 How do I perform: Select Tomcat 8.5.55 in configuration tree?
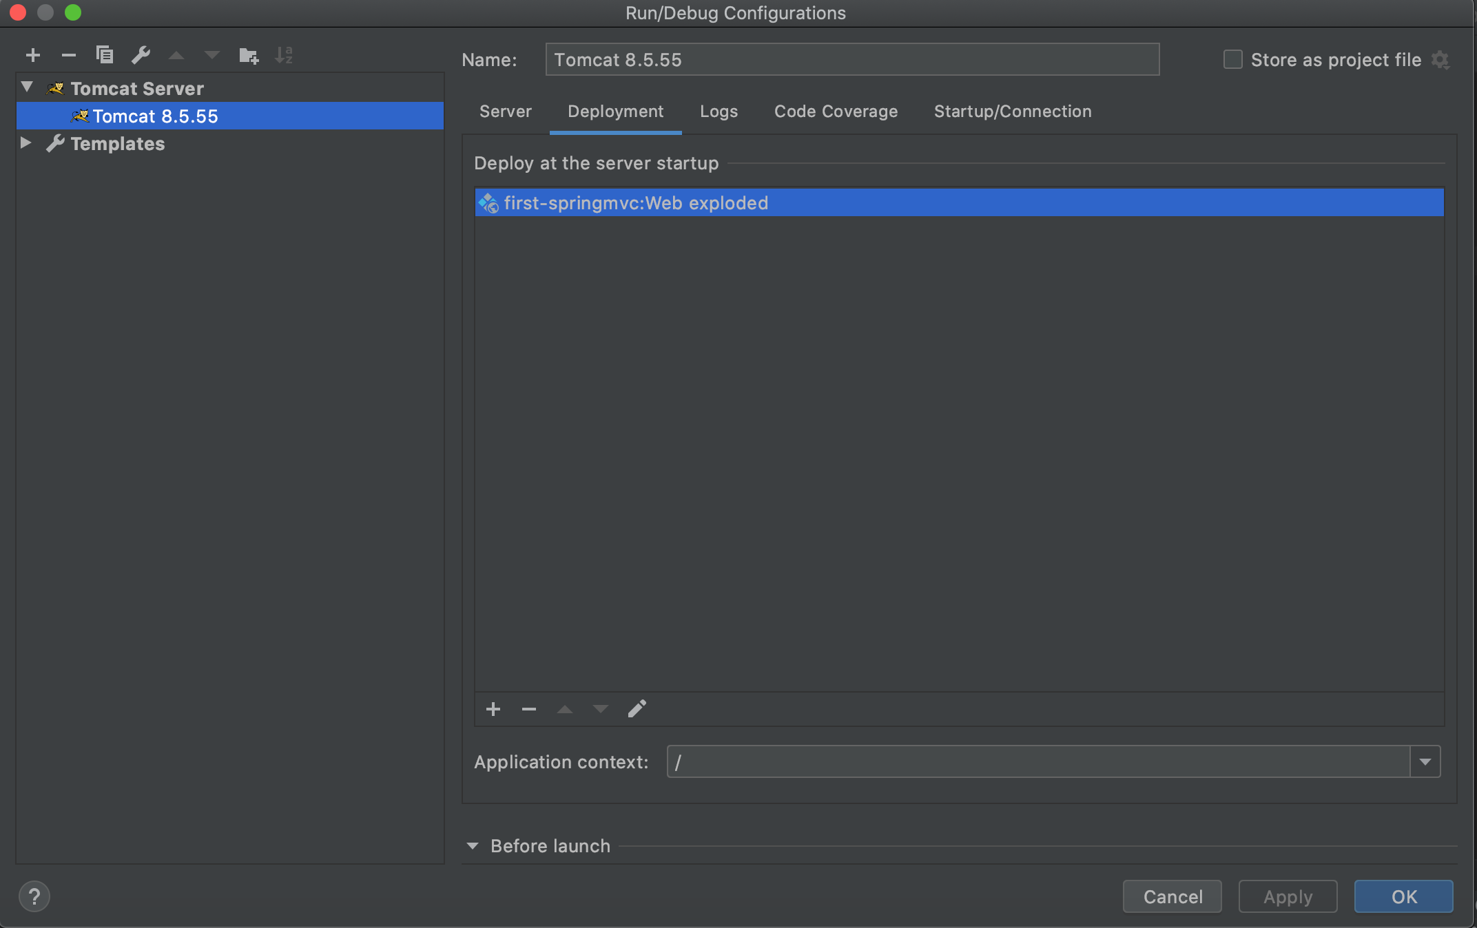pyautogui.click(x=230, y=116)
